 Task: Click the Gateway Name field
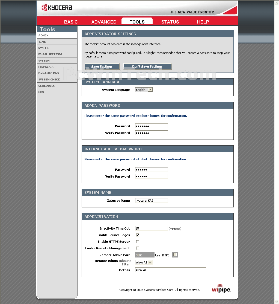click(151, 201)
